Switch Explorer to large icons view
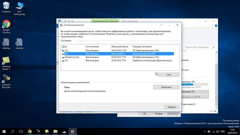This screenshot has height=135, width=240. click(x=215, y=111)
